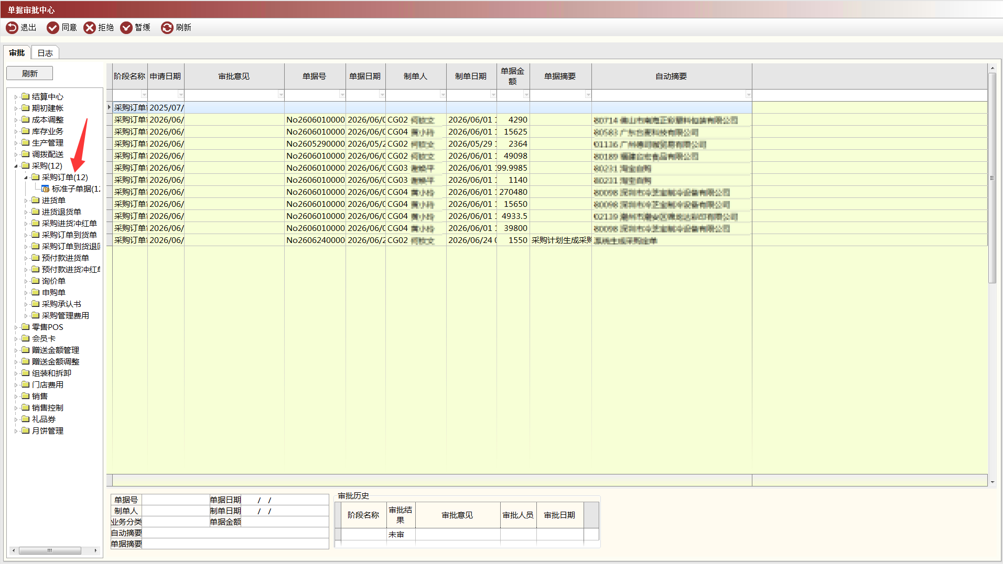Select the 门店费用 tree item
Screen dimensions: 1003x564
pyautogui.click(x=47, y=384)
